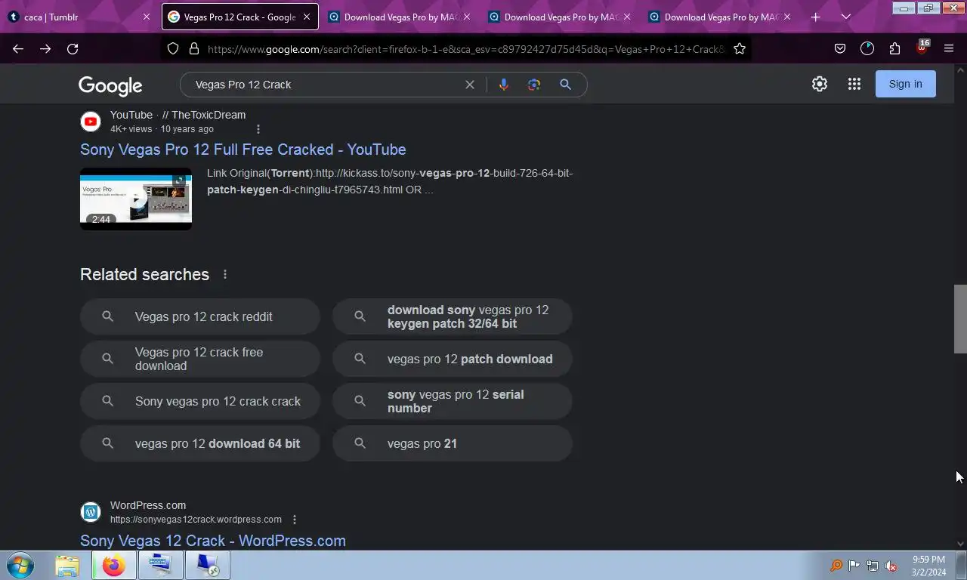This screenshot has width=967, height=580.
Task: Open the uBlock extension with badge 16
Action: (922, 48)
